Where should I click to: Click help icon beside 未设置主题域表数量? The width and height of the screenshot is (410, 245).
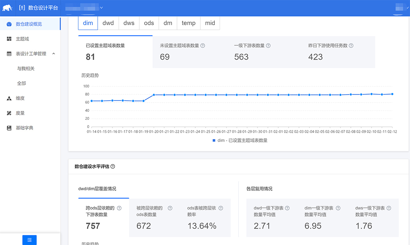click(203, 46)
